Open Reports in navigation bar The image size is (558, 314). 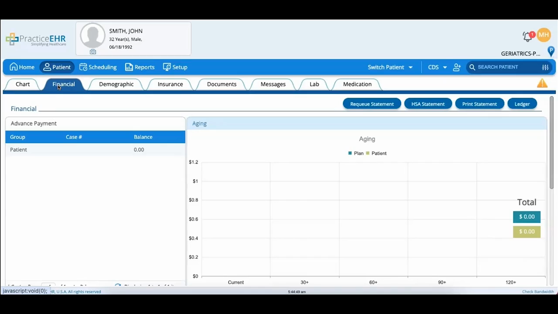point(139,67)
